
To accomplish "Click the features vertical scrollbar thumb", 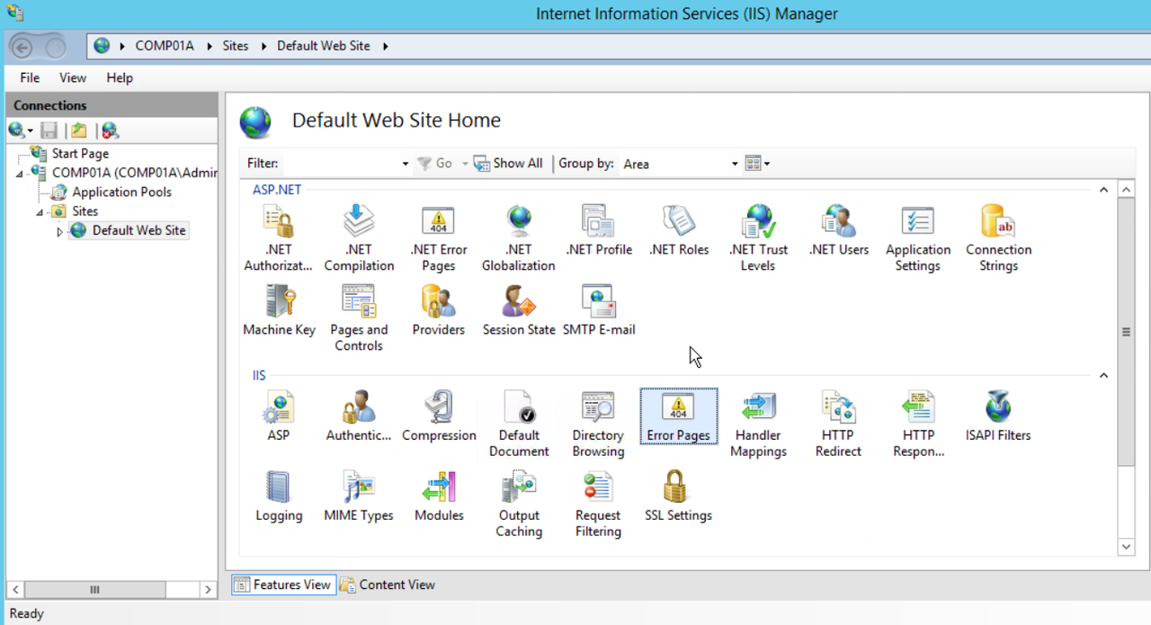I will (x=1126, y=332).
